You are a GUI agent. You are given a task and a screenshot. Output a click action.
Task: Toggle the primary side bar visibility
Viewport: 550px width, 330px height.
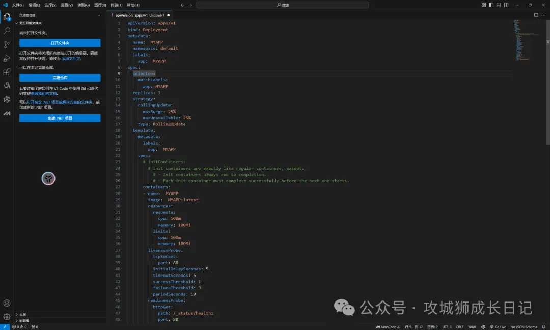(x=491, y=5)
